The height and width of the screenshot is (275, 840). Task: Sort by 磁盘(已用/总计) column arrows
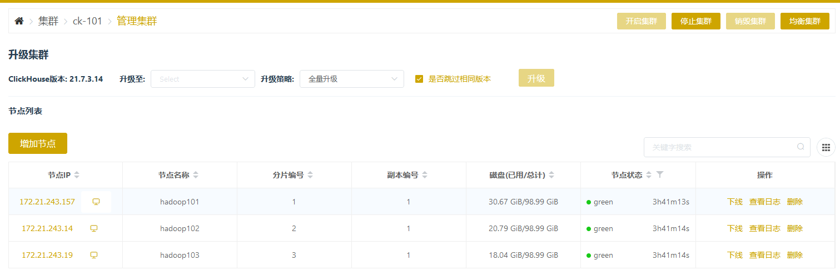(x=551, y=175)
